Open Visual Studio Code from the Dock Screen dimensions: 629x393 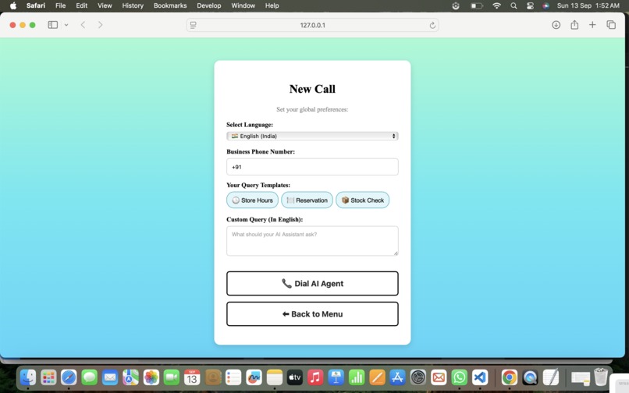480,377
